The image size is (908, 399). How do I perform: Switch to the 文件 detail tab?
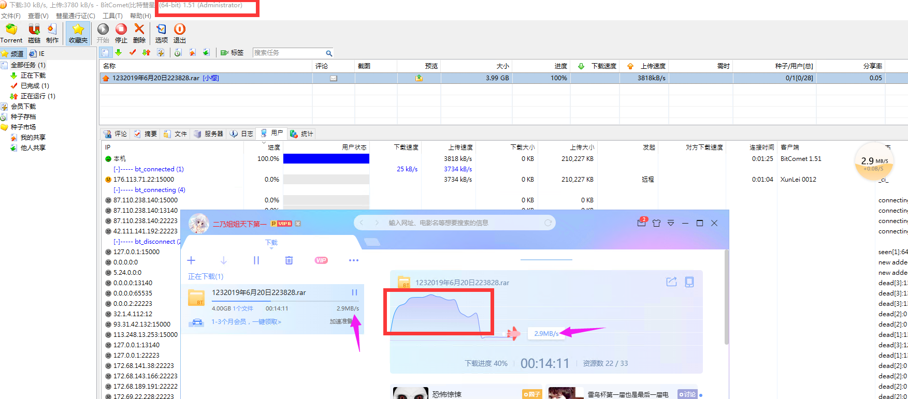[175, 134]
